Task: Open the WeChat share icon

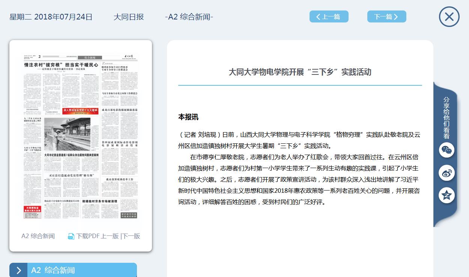Action: point(446,150)
